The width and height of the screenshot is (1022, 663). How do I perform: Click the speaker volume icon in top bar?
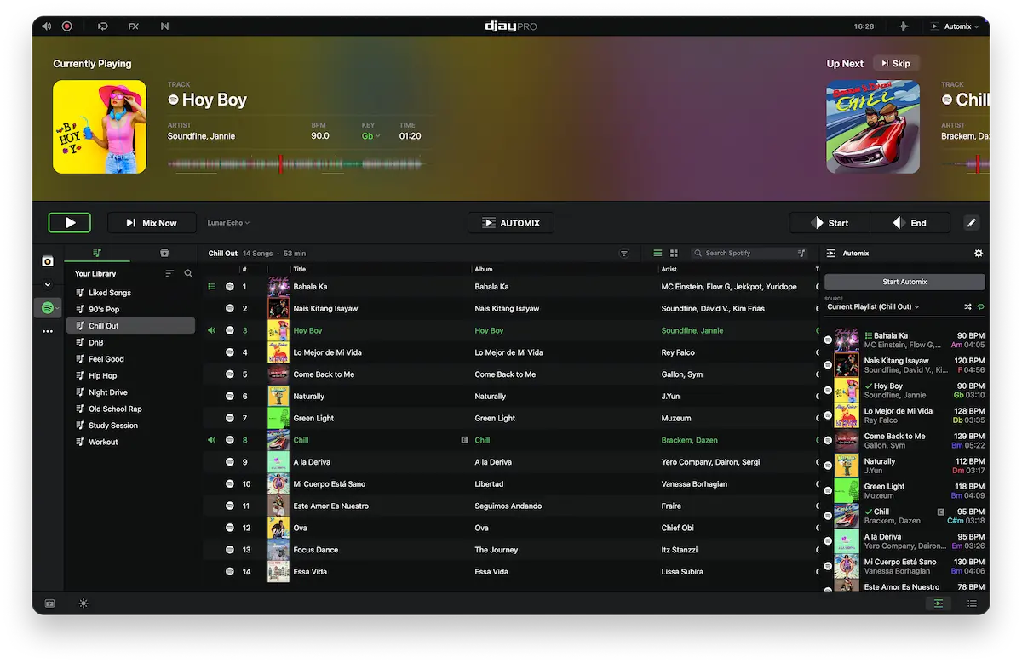click(46, 26)
